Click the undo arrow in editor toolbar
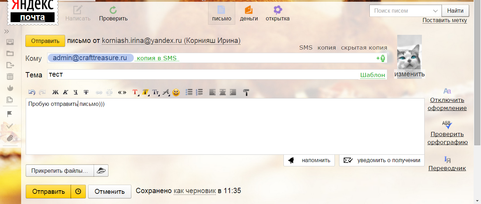 tap(32, 93)
